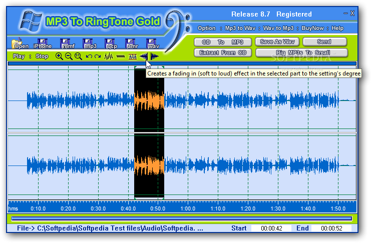This screenshot has height=243, width=372.
Task: Click the Send button
Action: click(x=324, y=41)
